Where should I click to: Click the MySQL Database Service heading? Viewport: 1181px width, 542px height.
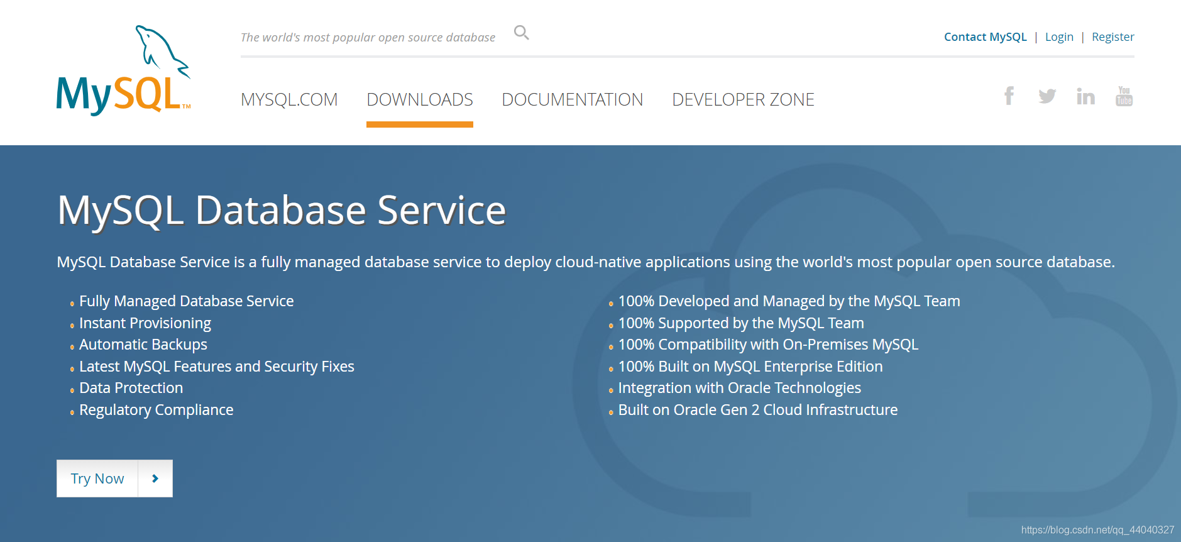click(x=282, y=210)
